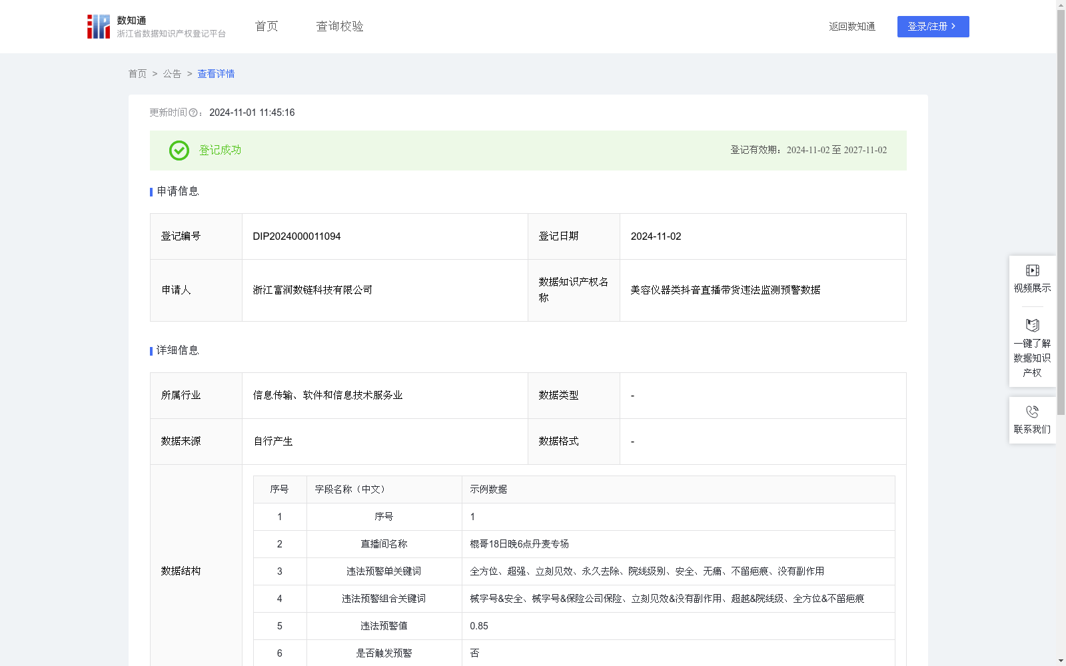Click the 违法预警组合关键词 field cell
1066x666 pixels.
point(384,599)
